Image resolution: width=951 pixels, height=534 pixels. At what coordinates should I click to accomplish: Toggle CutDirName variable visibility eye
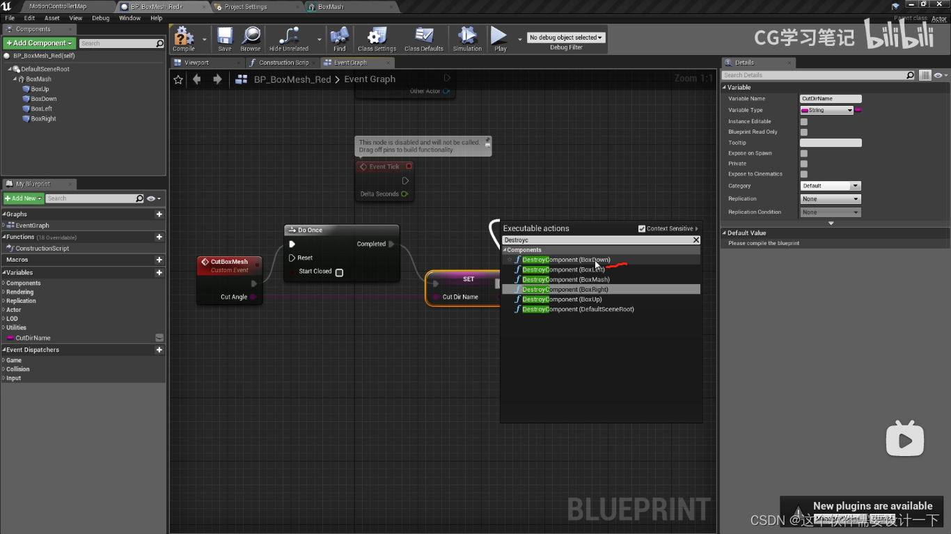point(159,338)
